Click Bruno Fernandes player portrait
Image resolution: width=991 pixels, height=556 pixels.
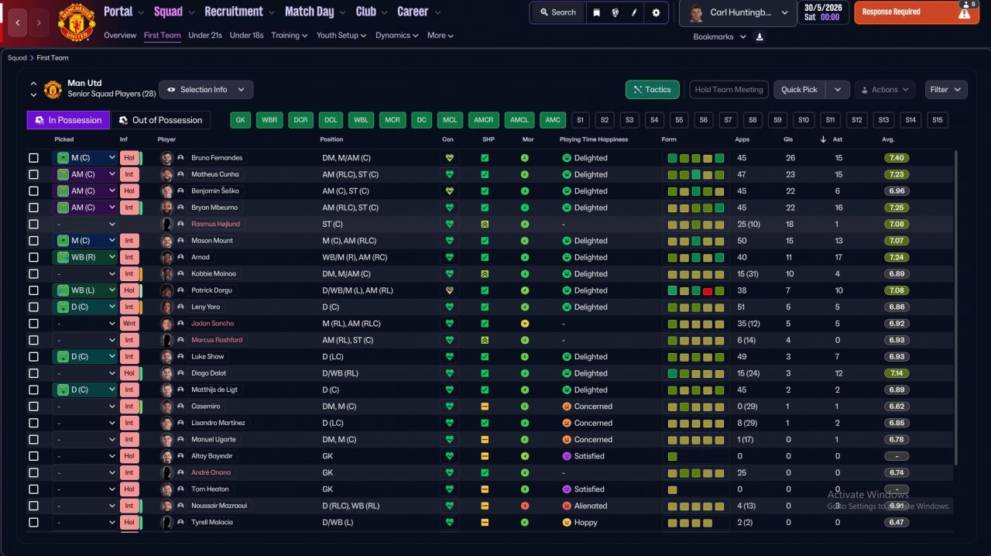pyautogui.click(x=166, y=158)
